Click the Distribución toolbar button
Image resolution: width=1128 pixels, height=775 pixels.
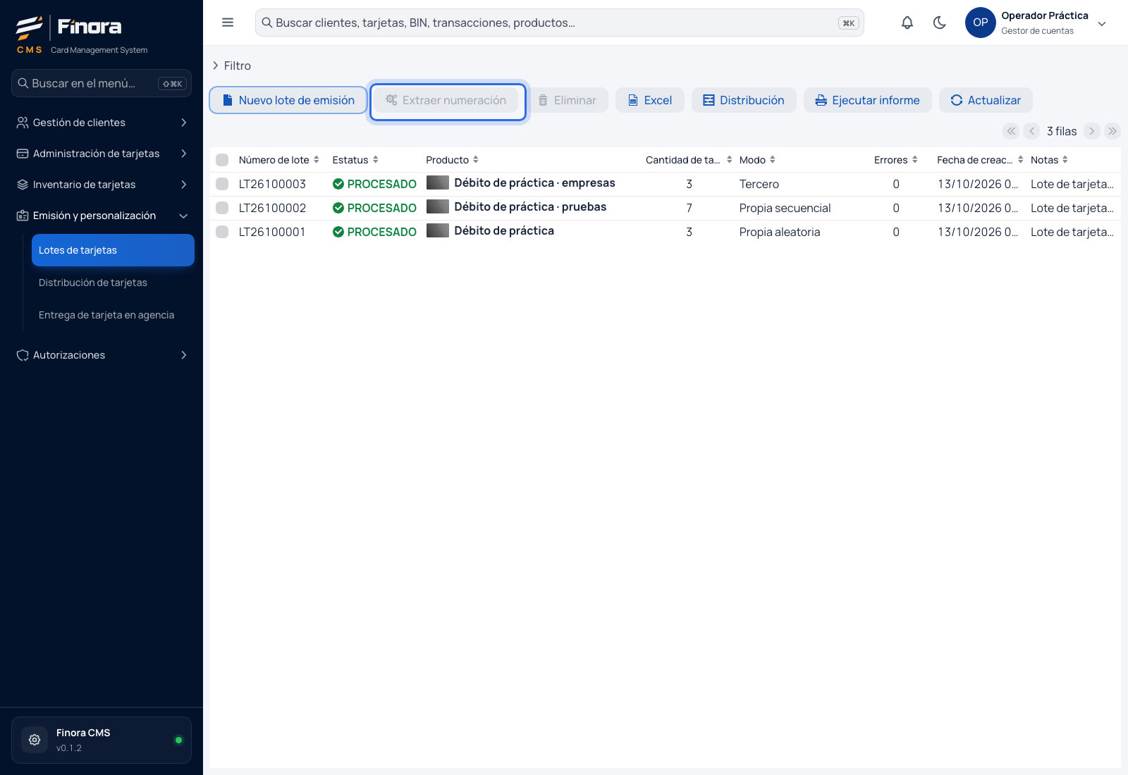(744, 100)
